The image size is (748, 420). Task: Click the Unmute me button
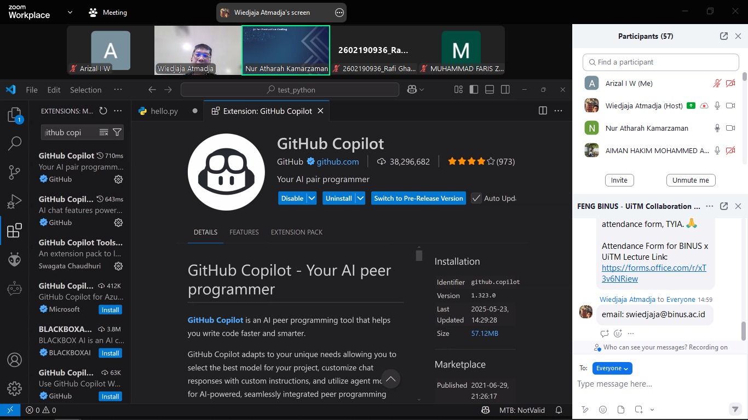tap(691, 180)
